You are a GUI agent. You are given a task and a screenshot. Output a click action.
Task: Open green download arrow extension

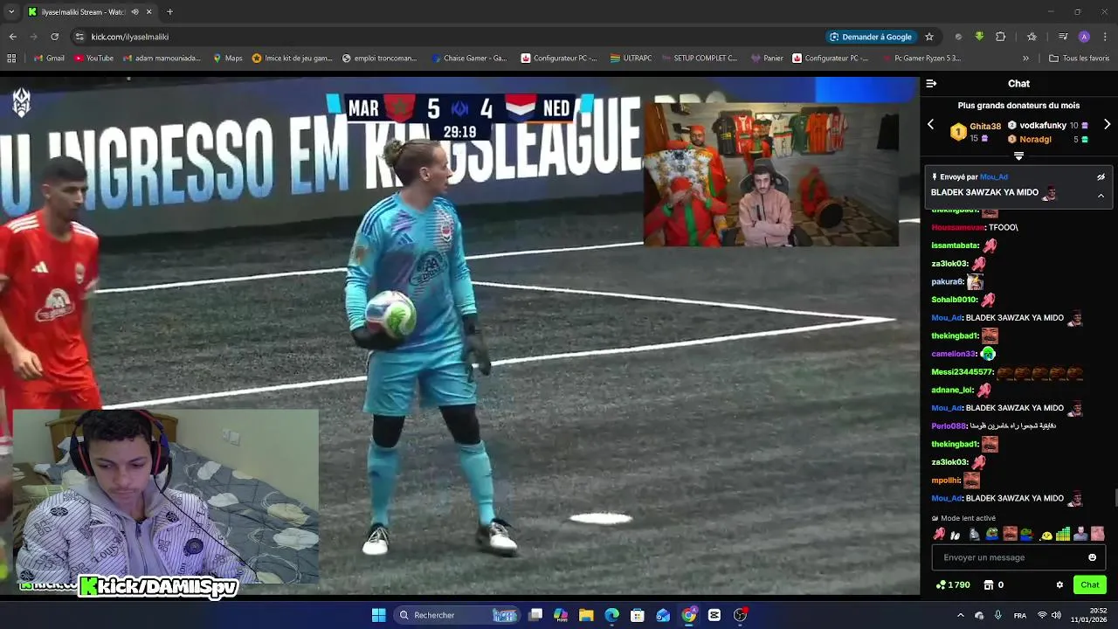(979, 37)
